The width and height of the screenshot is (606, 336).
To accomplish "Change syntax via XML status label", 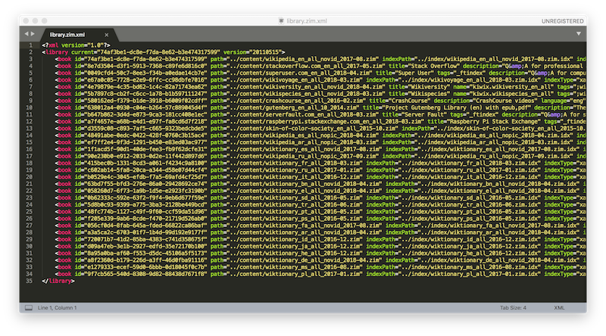I will click(x=559, y=308).
